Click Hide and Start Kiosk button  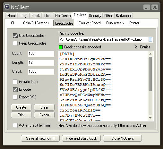pos(81,138)
